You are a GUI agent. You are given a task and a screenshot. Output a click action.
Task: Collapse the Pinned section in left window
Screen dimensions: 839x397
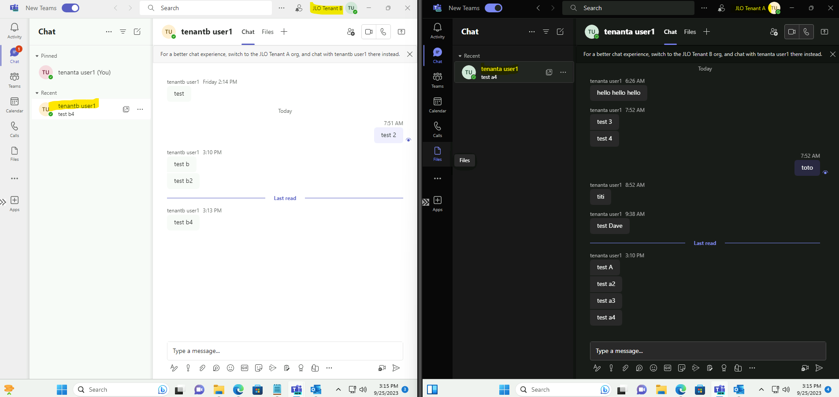pyautogui.click(x=37, y=56)
